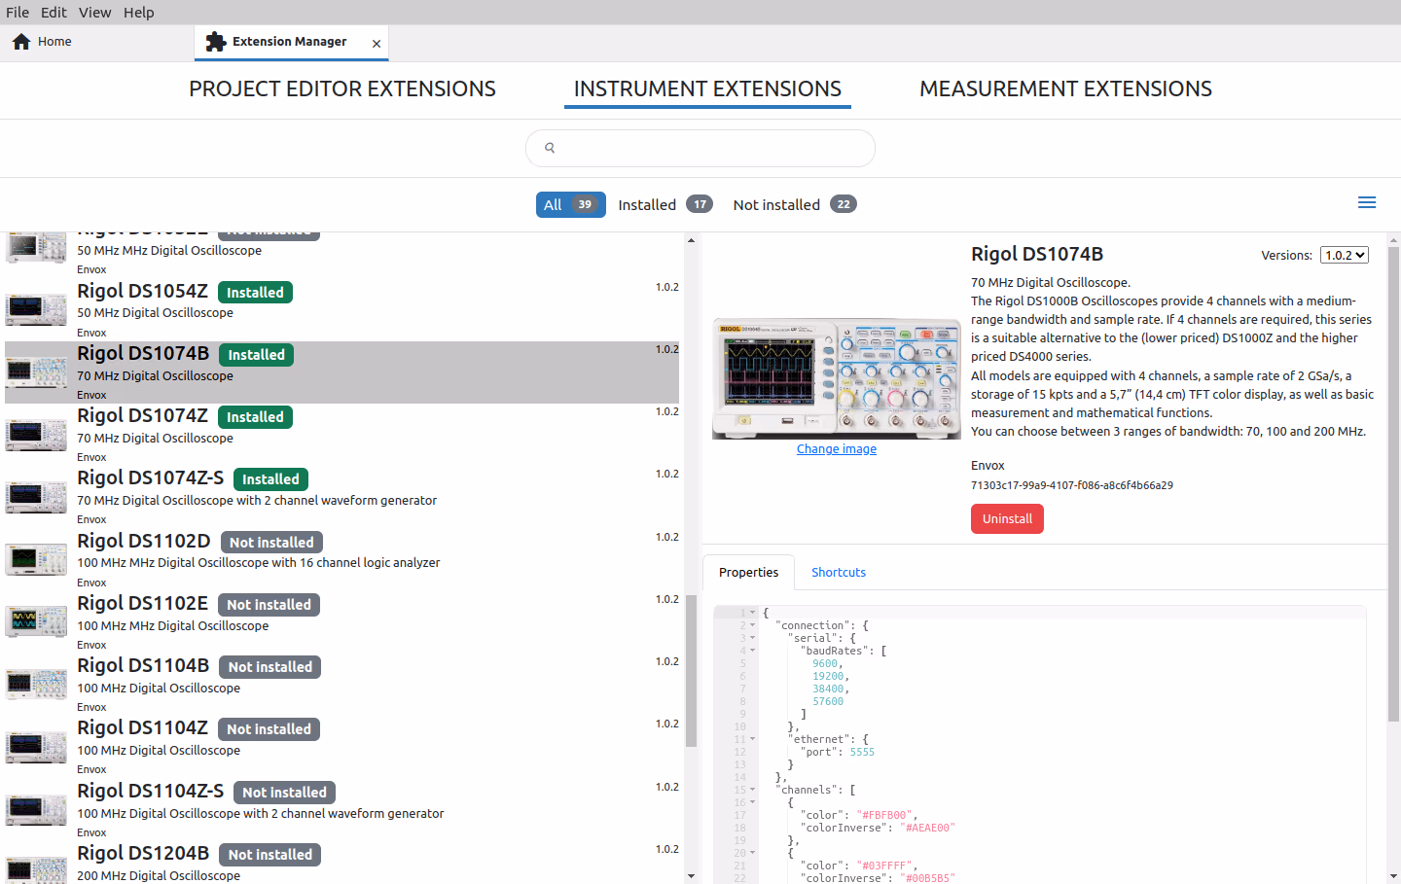
Task: Select the Instrument Extensions section
Action: coord(707,88)
